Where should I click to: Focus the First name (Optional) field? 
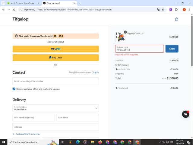pos(33,118)
